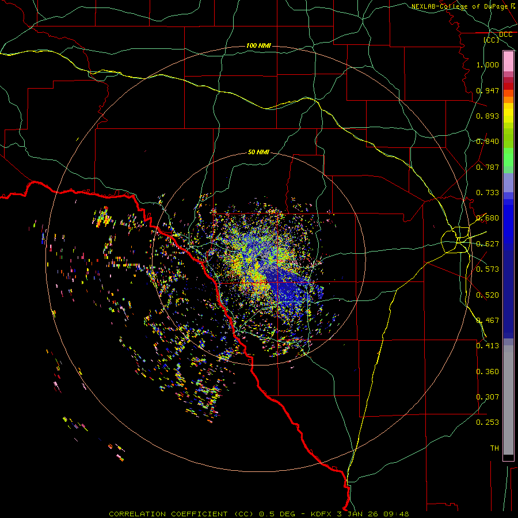Click the 0.840 color scale value
Viewport: 518px width, 518px height.
coord(487,142)
